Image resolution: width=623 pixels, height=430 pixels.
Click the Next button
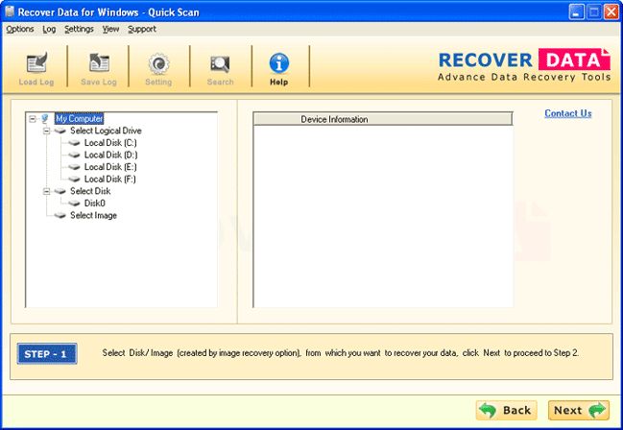coord(579,410)
